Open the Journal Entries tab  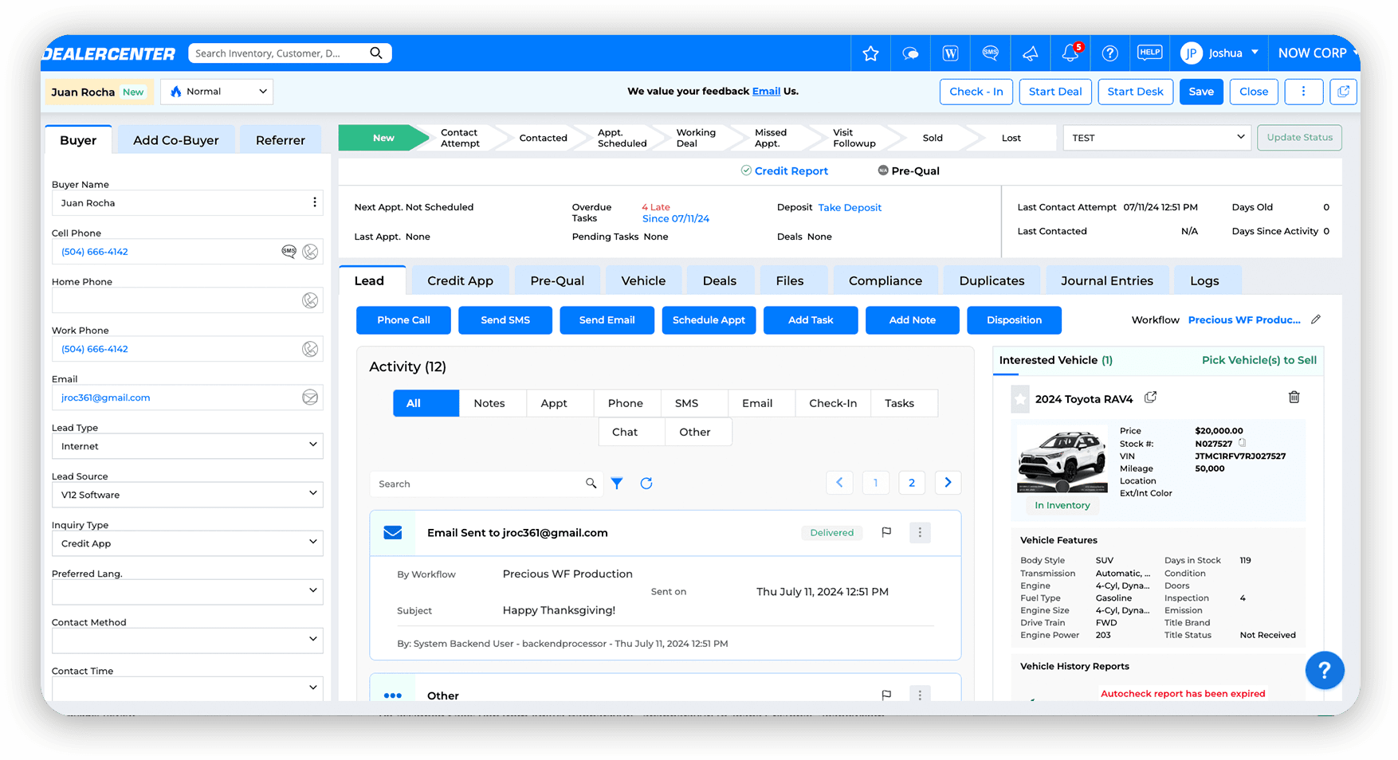1107,280
